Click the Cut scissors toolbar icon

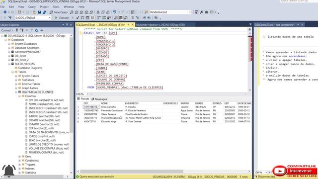[98, 12]
